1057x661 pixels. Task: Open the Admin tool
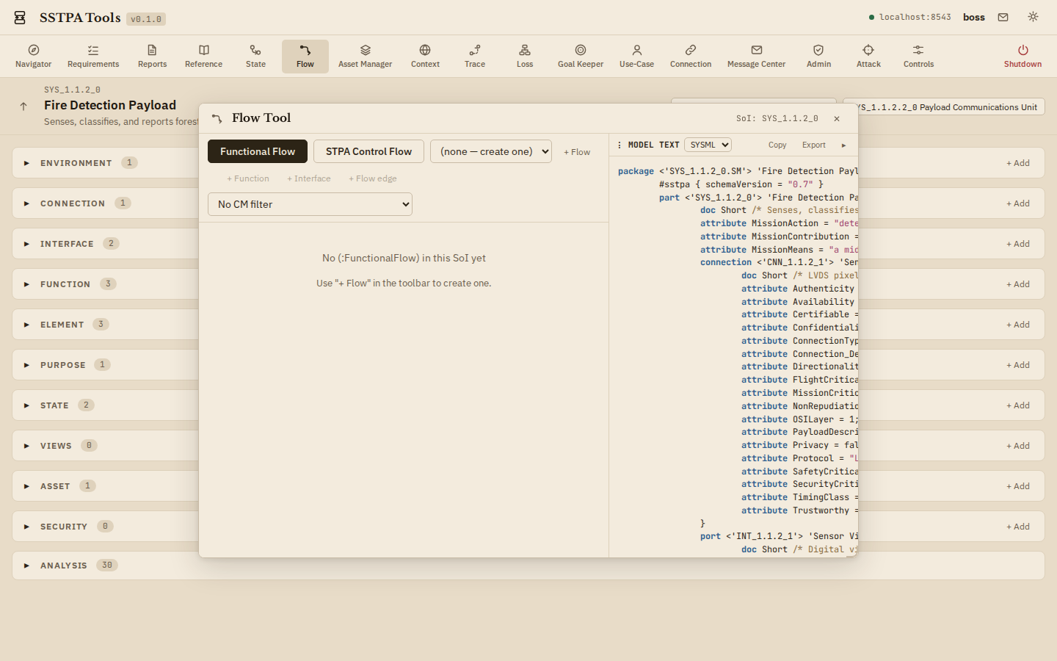tap(818, 57)
